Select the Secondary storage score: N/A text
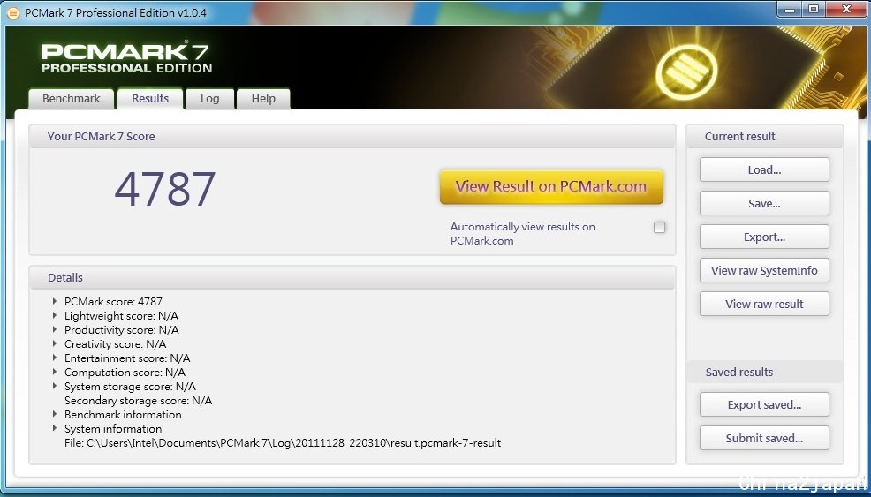The image size is (871, 497). click(x=139, y=401)
